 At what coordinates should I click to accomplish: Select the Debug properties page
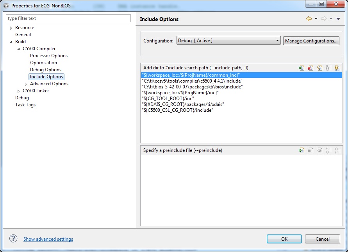pyautogui.click(x=22, y=98)
